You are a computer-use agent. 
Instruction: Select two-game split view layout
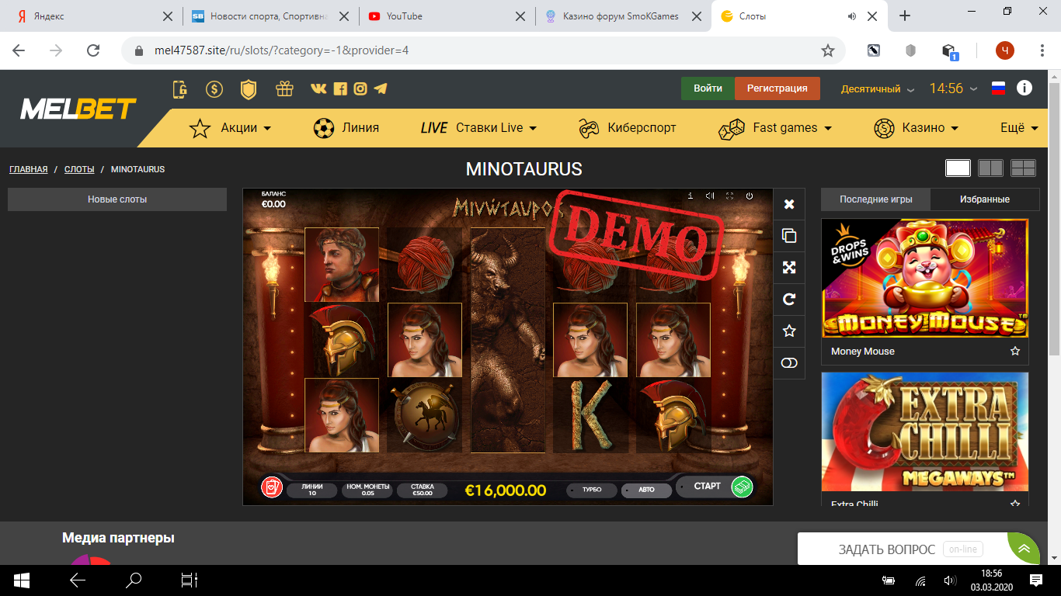click(990, 168)
